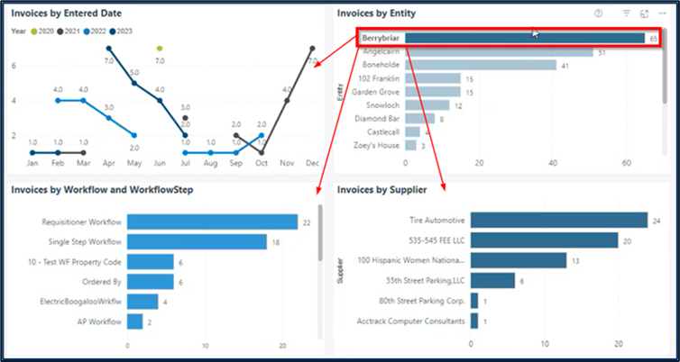Click the 2021 data point at Dec

312,49
